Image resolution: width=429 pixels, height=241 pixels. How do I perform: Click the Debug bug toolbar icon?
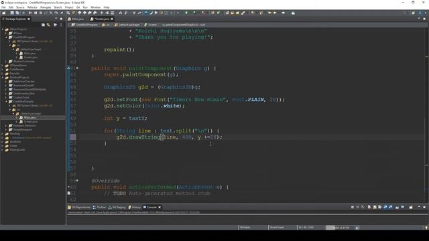click(178, 13)
